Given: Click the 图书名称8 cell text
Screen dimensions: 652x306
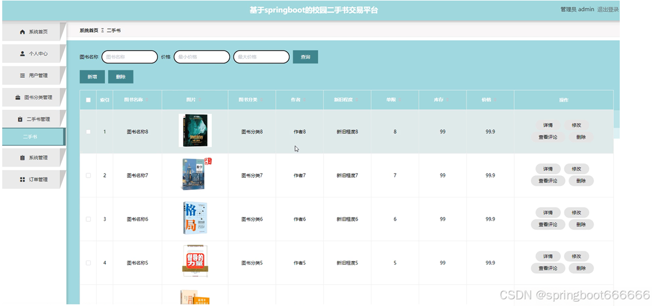Looking at the screenshot, I should (x=137, y=132).
